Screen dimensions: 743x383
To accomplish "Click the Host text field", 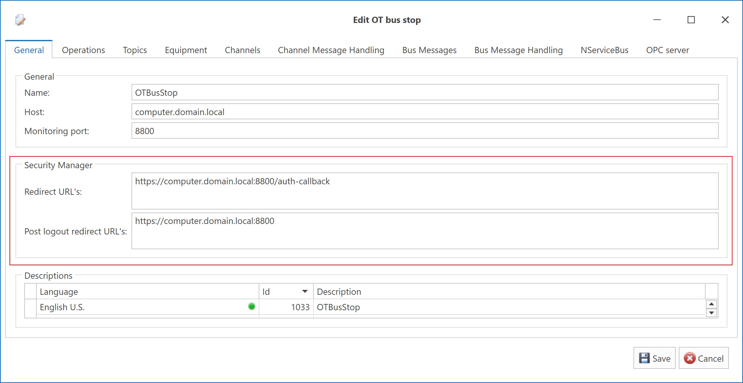I will click(425, 112).
